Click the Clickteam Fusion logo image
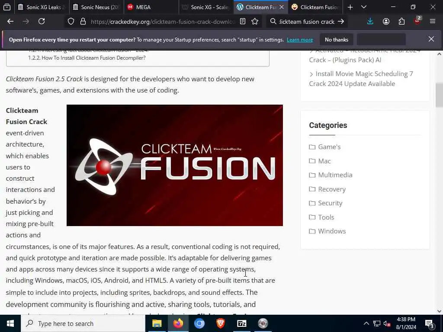The height and width of the screenshot is (332, 443). (175, 165)
